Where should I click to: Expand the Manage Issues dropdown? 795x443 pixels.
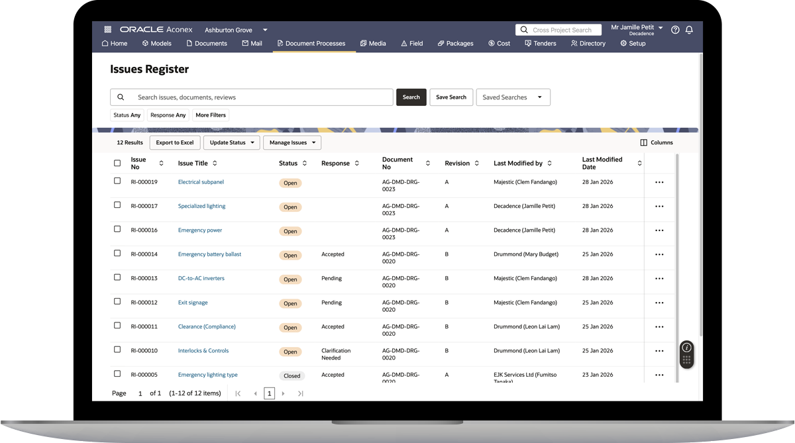(x=291, y=142)
